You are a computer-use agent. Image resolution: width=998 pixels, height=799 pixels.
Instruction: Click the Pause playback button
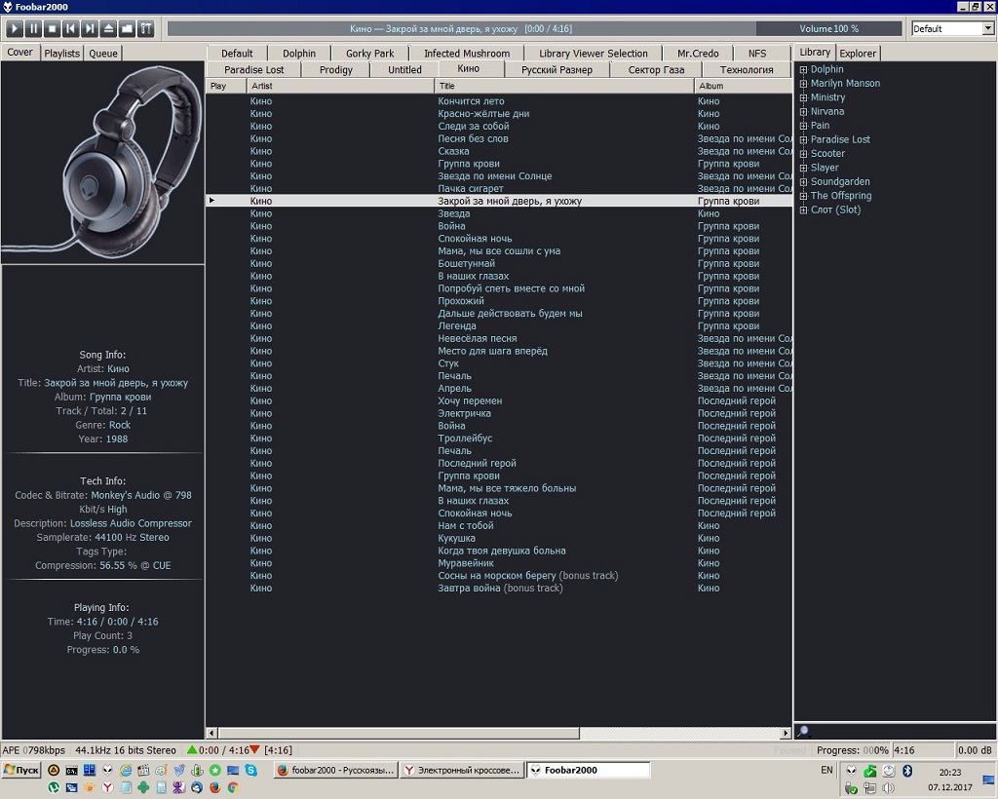click(x=33, y=29)
